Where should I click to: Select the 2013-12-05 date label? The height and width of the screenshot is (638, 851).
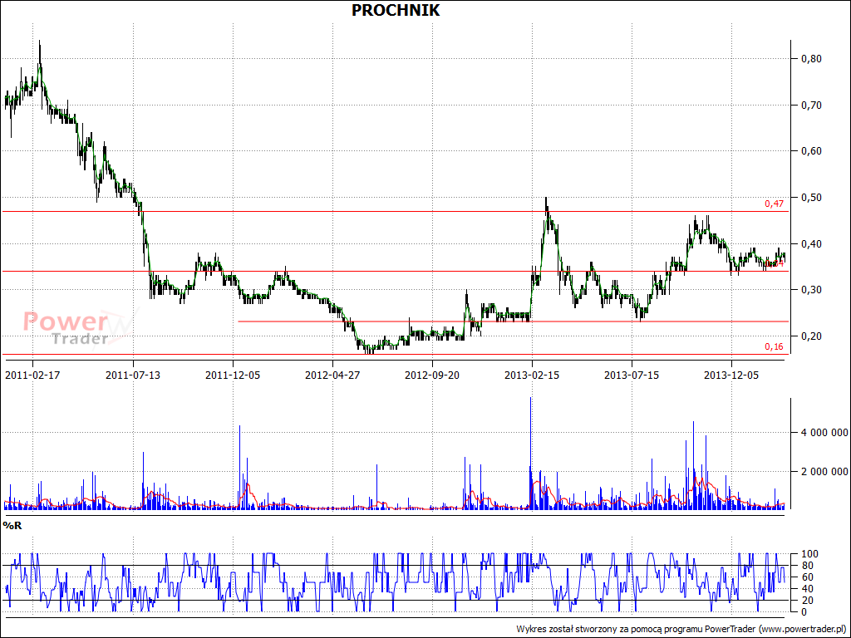click(x=731, y=375)
